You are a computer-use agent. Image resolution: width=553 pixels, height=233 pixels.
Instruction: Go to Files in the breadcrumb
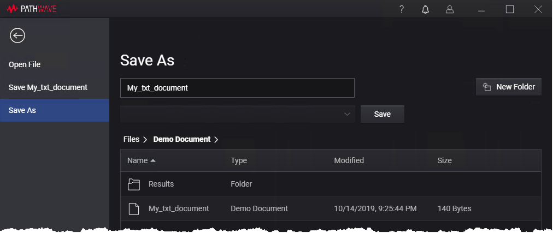pos(131,139)
